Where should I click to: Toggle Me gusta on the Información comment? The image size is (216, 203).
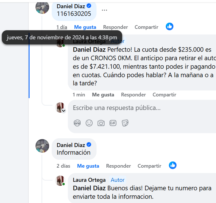click(x=88, y=166)
